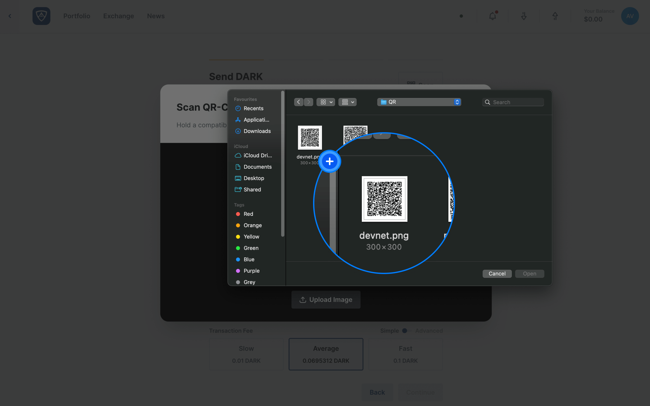Click the Documents page icon
The width and height of the screenshot is (650, 406).
coord(238,167)
